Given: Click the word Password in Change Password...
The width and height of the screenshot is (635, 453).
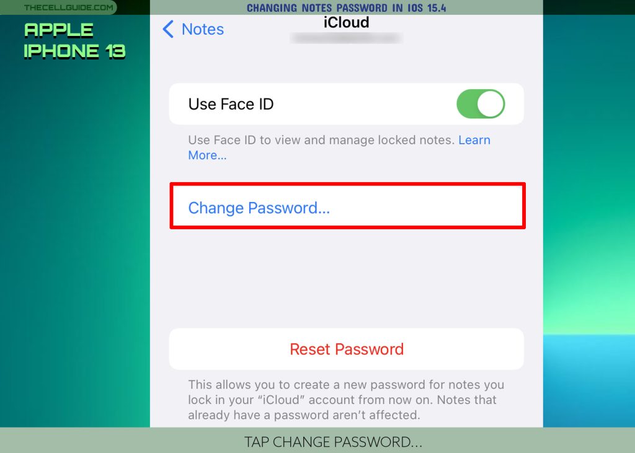Looking at the screenshot, I should [x=289, y=208].
